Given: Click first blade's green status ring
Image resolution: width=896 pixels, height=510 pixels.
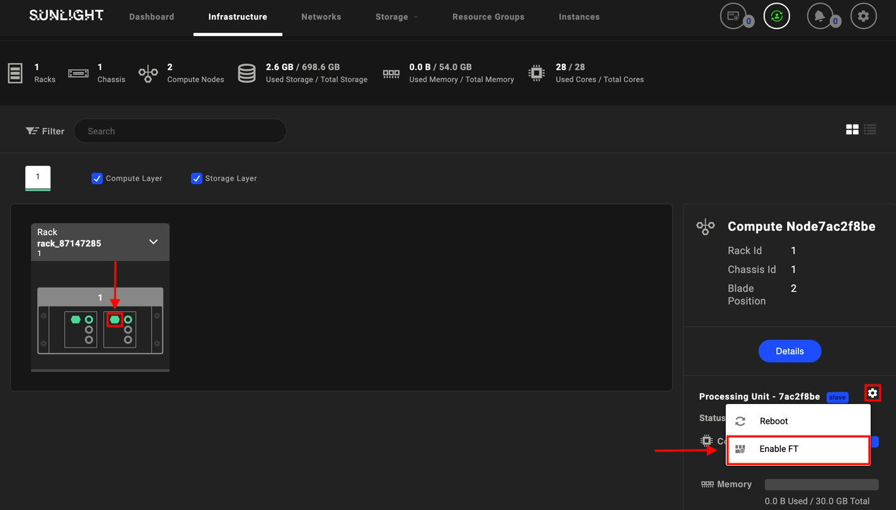Looking at the screenshot, I should point(89,320).
